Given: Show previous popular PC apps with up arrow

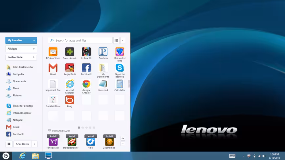Looking at the screenshot, I should coord(123,138).
